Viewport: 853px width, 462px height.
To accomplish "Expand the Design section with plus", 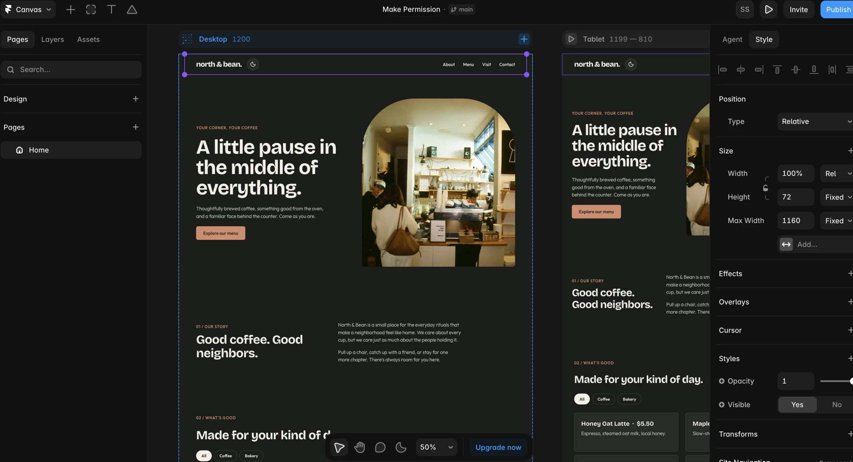I will [x=135, y=99].
